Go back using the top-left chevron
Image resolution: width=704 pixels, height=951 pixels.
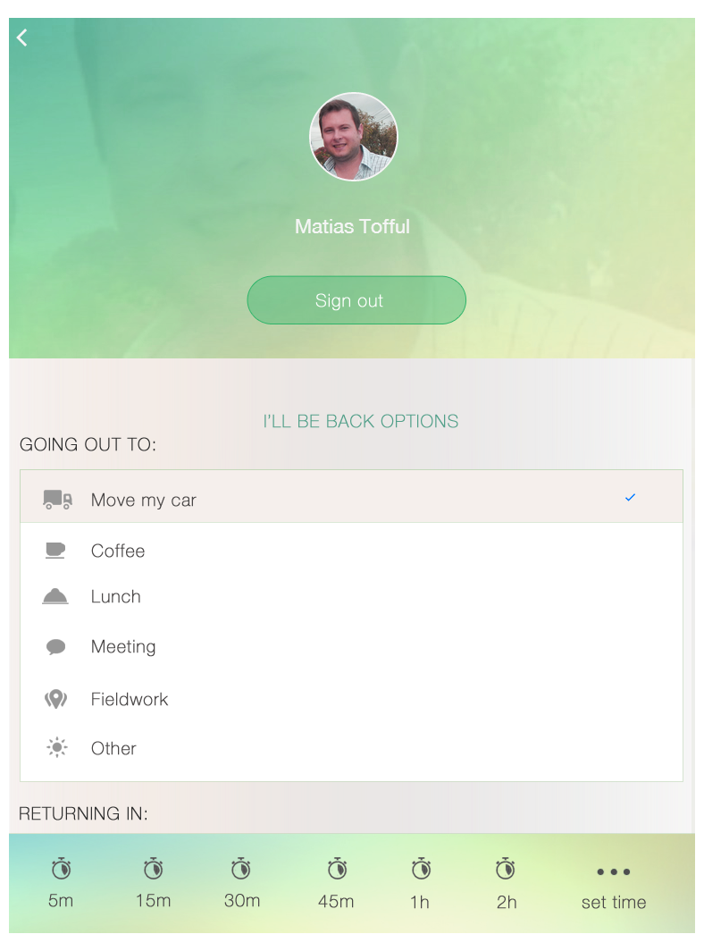pyautogui.click(x=21, y=38)
